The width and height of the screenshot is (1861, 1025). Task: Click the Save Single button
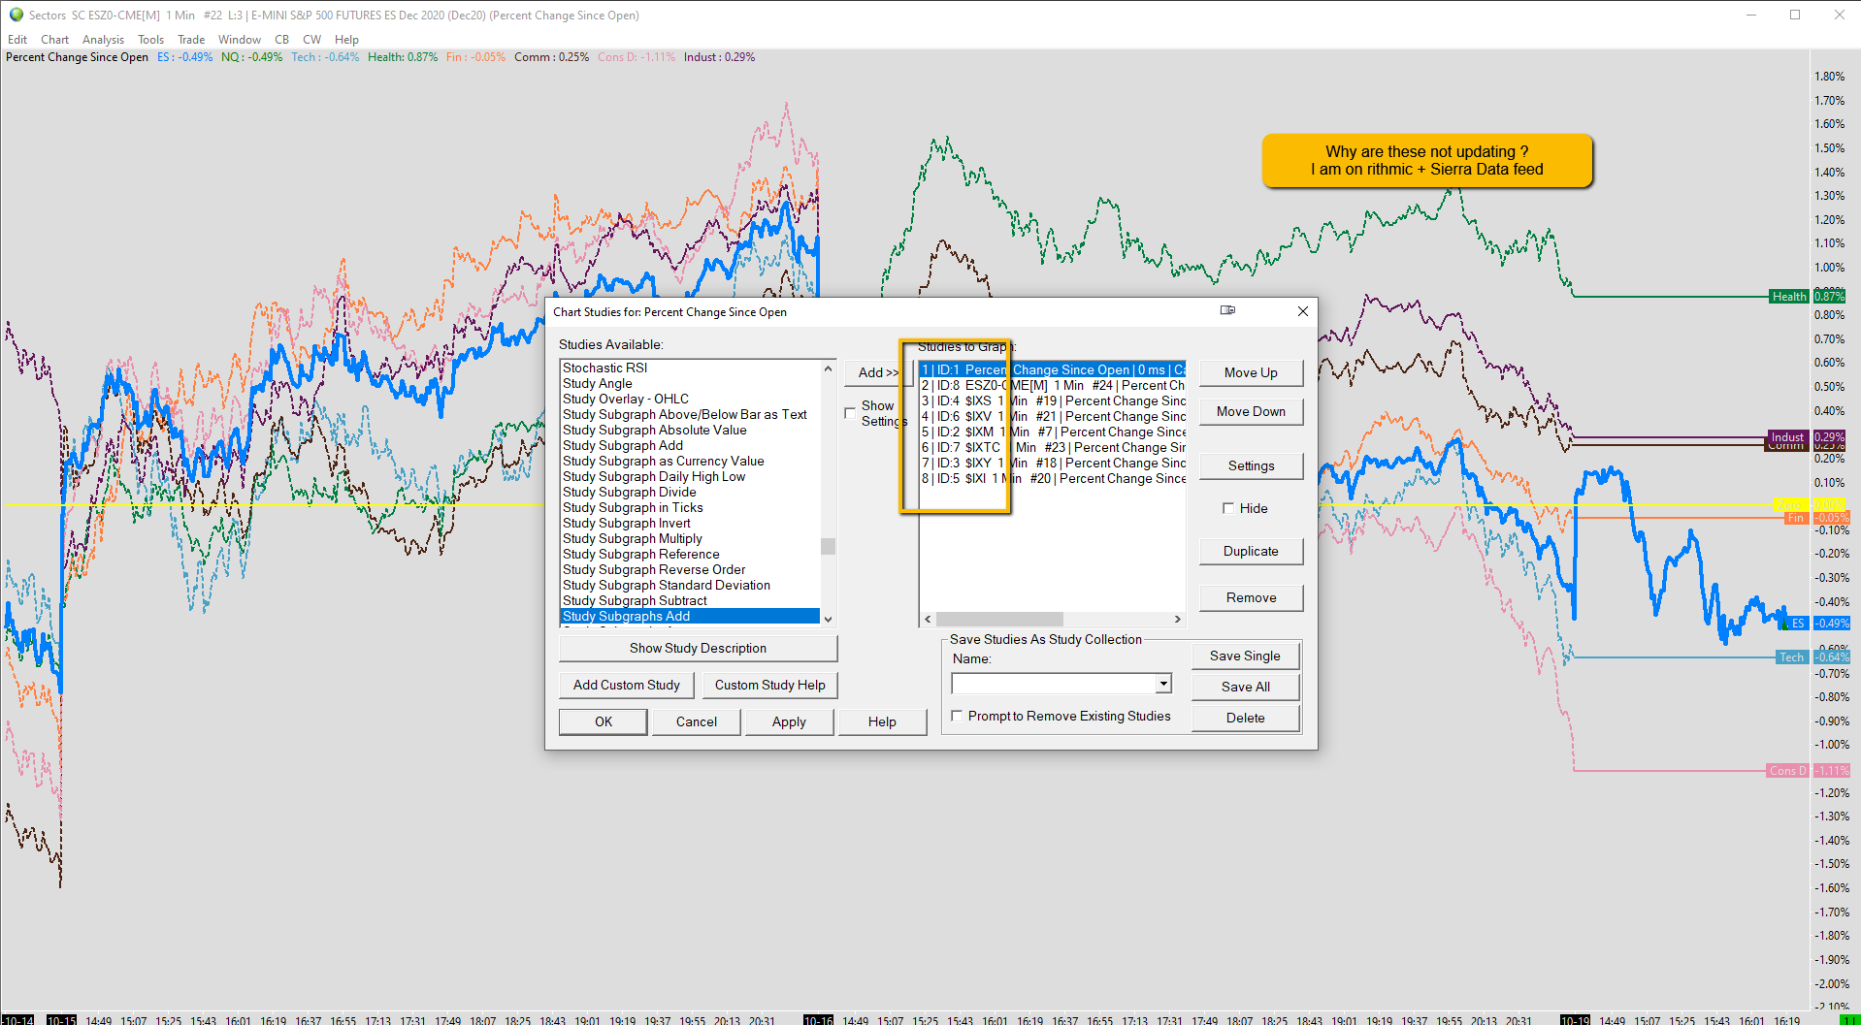click(1245, 656)
